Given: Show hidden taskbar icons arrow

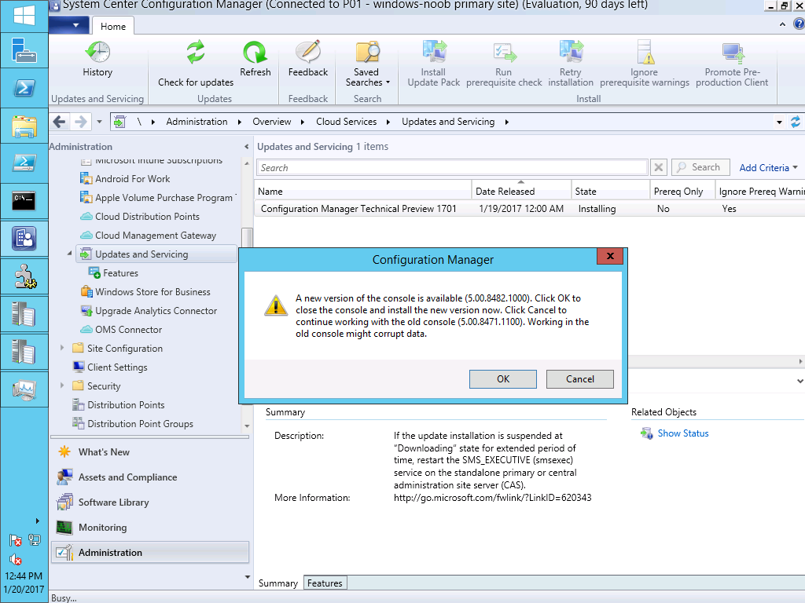Looking at the screenshot, I should point(37,521).
